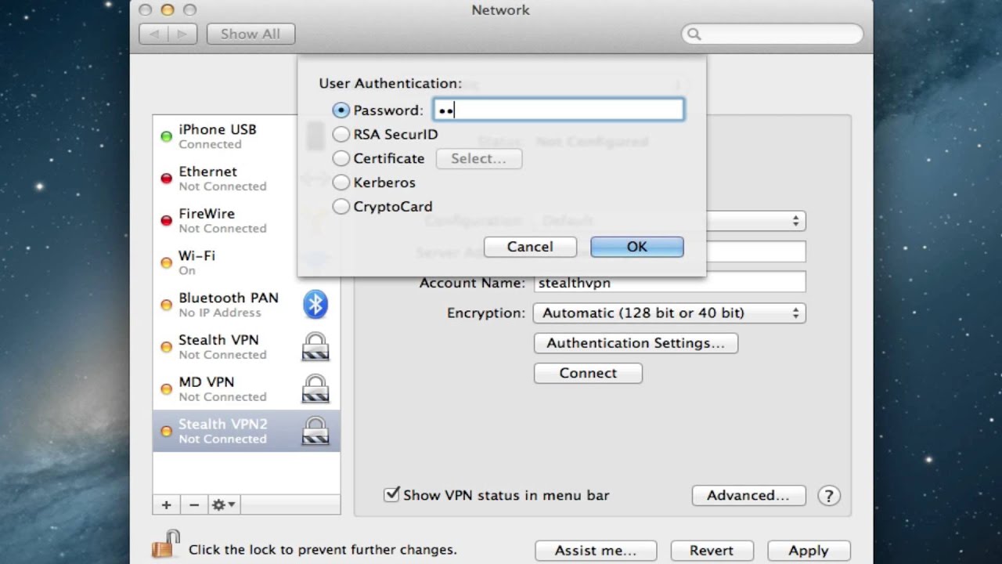Select the Stealth VPN2 service

point(247,431)
